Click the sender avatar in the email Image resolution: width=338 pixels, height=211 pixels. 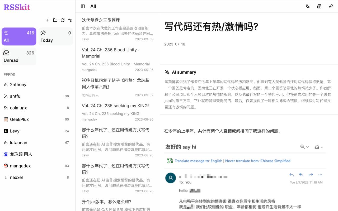click(170, 178)
